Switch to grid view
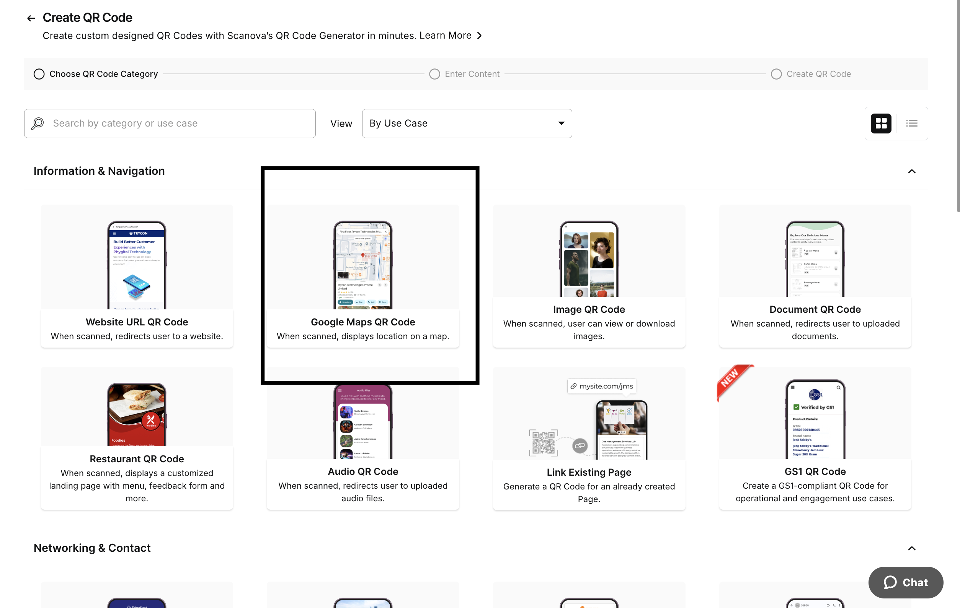The height and width of the screenshot is (608, 960). pos(881,124)
